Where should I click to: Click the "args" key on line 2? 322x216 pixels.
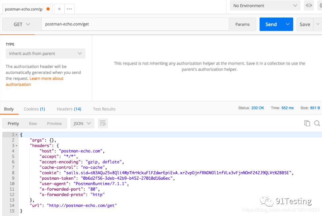point(37,140)
